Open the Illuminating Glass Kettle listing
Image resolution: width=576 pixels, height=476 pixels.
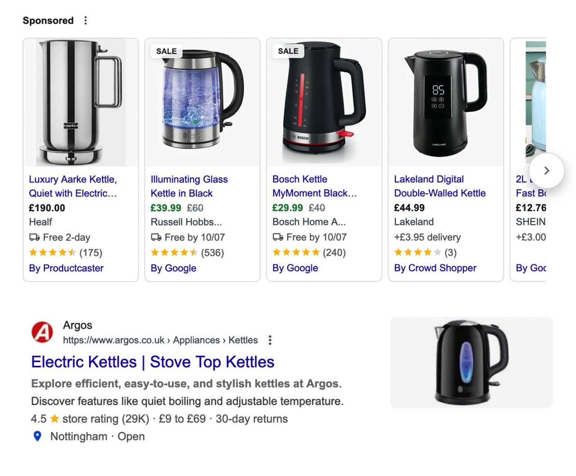[189, 186]
